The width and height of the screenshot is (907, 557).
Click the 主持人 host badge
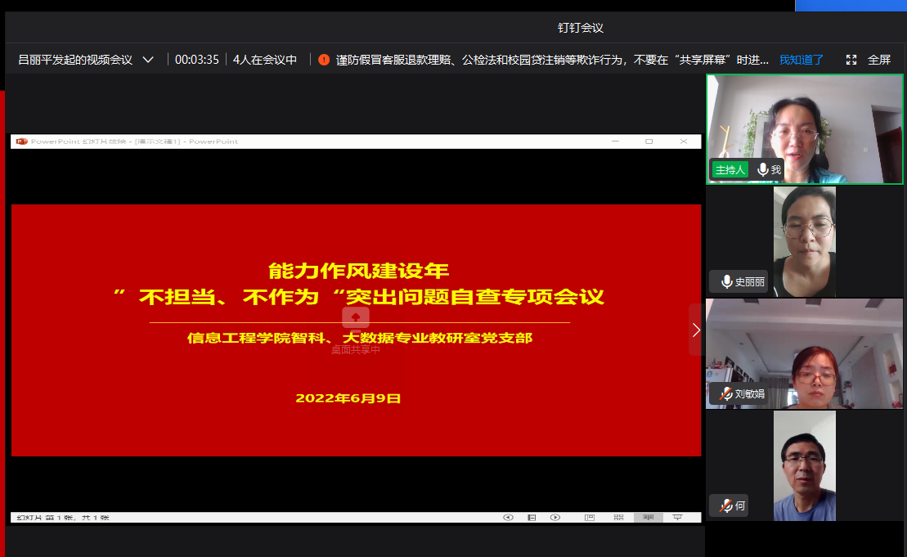coord(730,169)
